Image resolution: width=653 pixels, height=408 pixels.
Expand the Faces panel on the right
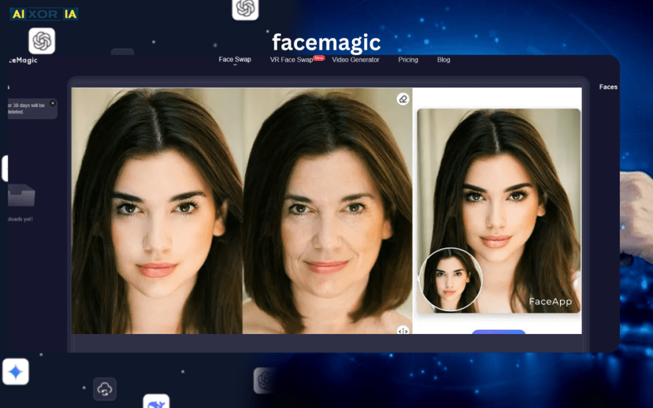[608, 87]
